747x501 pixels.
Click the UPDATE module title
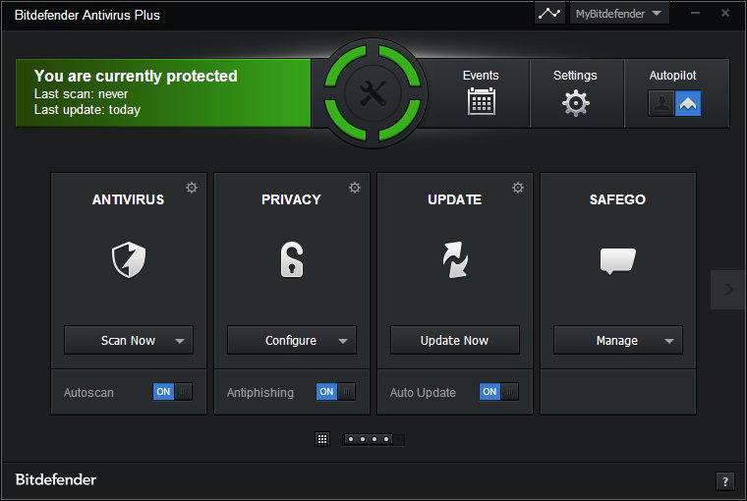click(x=454, y=199)
